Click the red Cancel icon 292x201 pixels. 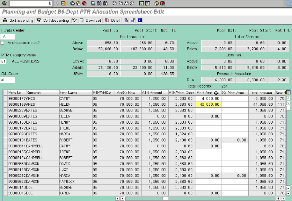pos(84,3)
